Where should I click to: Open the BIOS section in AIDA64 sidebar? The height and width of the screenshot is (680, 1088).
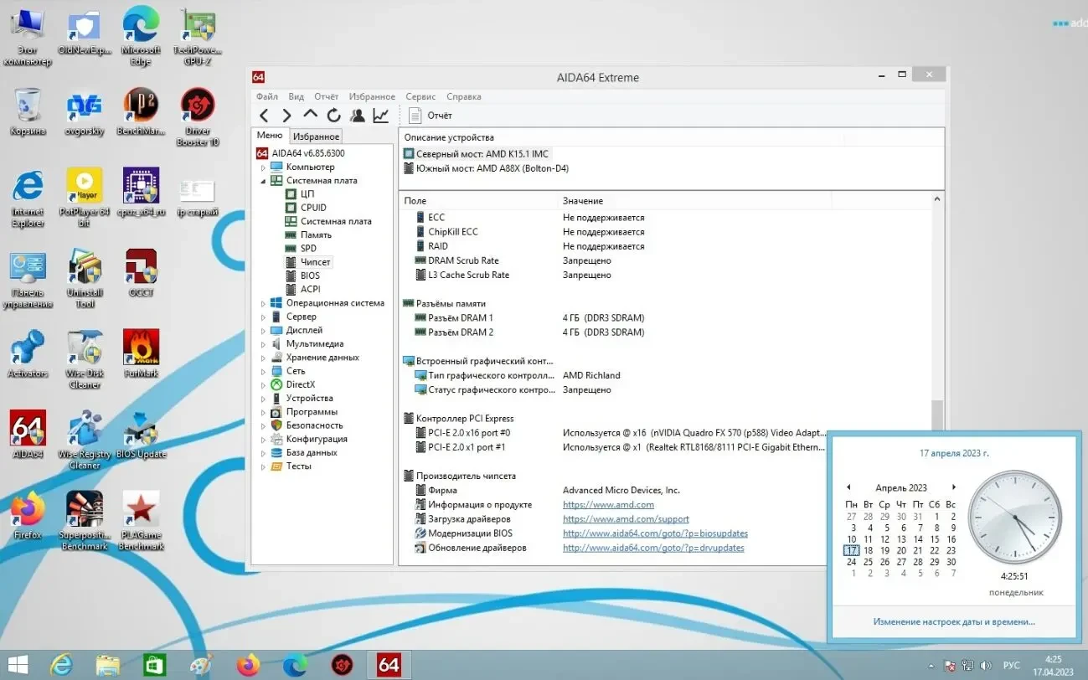[309, 276]
